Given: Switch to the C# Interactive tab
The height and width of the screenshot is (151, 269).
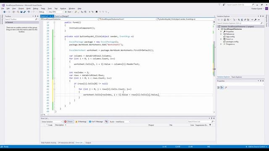Looking at the screenshot, I should click(x=66, y=143).
